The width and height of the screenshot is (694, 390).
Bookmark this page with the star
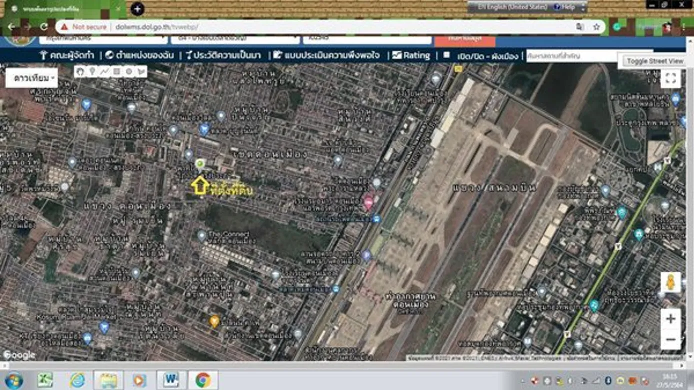pos(596,27)
